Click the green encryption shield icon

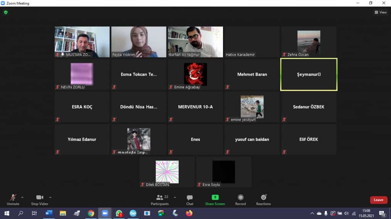pos(6,12)
